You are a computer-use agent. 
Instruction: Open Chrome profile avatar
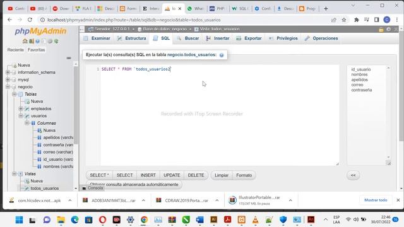click(387, 20)
